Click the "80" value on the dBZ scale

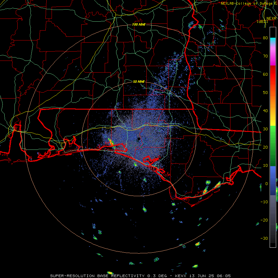[x=265, y=38]
